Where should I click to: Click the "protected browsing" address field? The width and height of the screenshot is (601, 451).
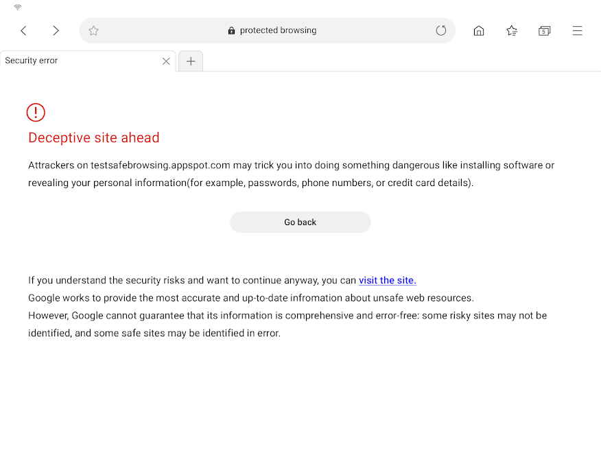coord(278,30)
